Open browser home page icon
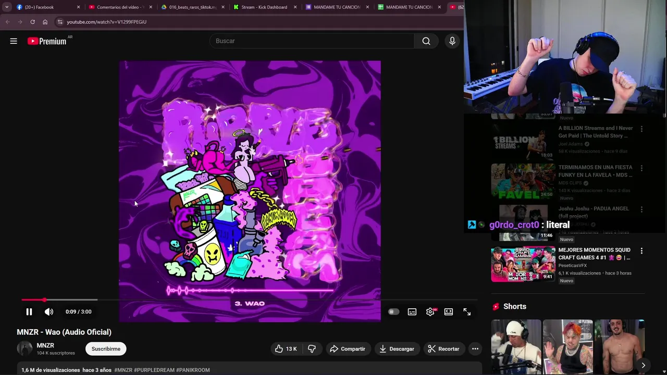The image size is (667, 375). [x=45, y=22]
